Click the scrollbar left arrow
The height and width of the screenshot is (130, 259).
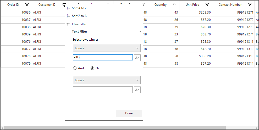coord(2,128)
